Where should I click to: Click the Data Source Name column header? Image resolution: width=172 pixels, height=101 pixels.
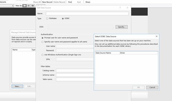(107, 53)
